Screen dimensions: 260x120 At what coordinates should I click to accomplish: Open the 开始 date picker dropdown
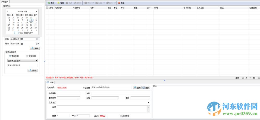point(37,39)
